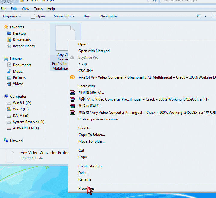Select Cut in context menu
The height and width of the screenshot is (198, 216).
142,150
